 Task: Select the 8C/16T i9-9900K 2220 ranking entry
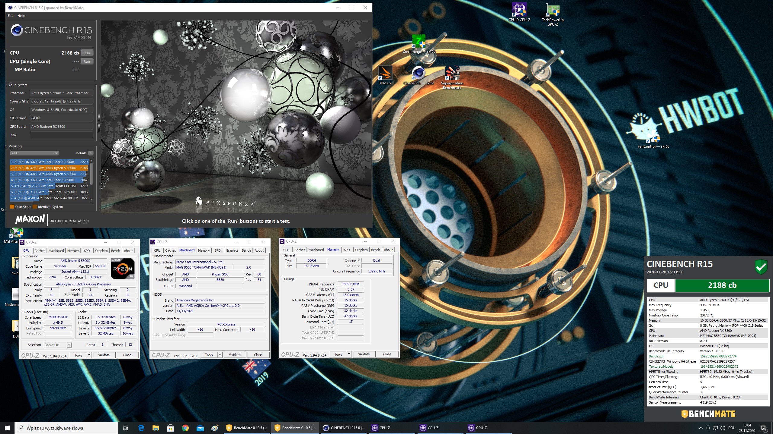(49, 162)
